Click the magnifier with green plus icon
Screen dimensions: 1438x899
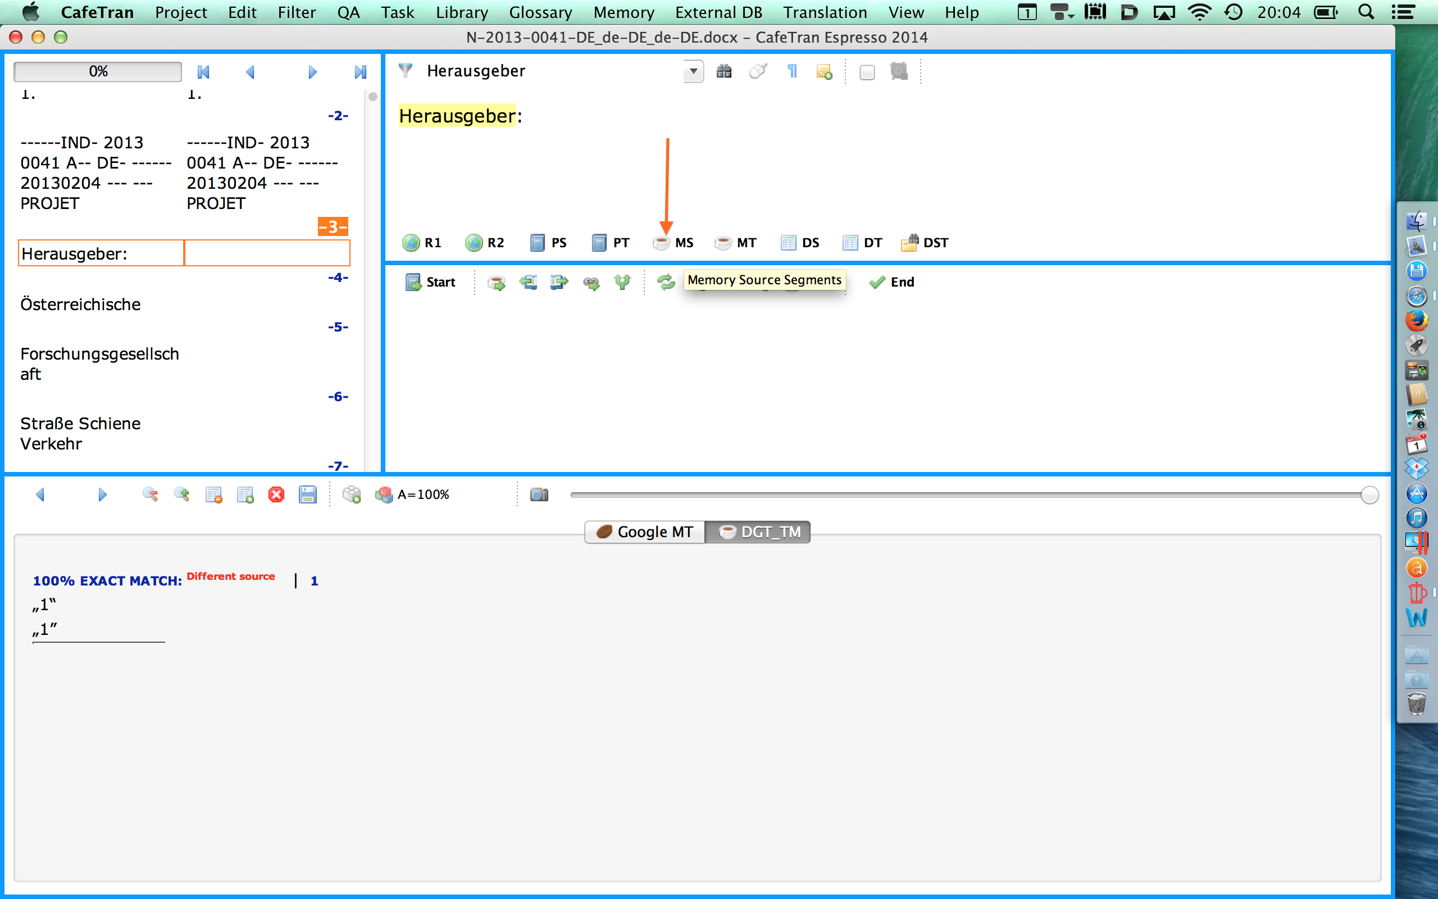[x=181, y=494]
